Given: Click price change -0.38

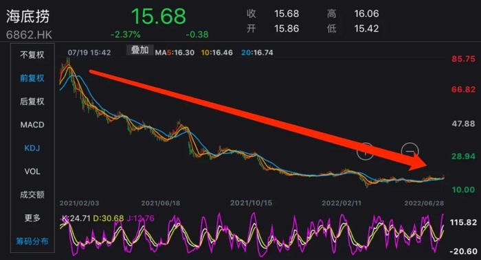Looking at the screenshot, I should pyautogui.click(x=197, y=34).
